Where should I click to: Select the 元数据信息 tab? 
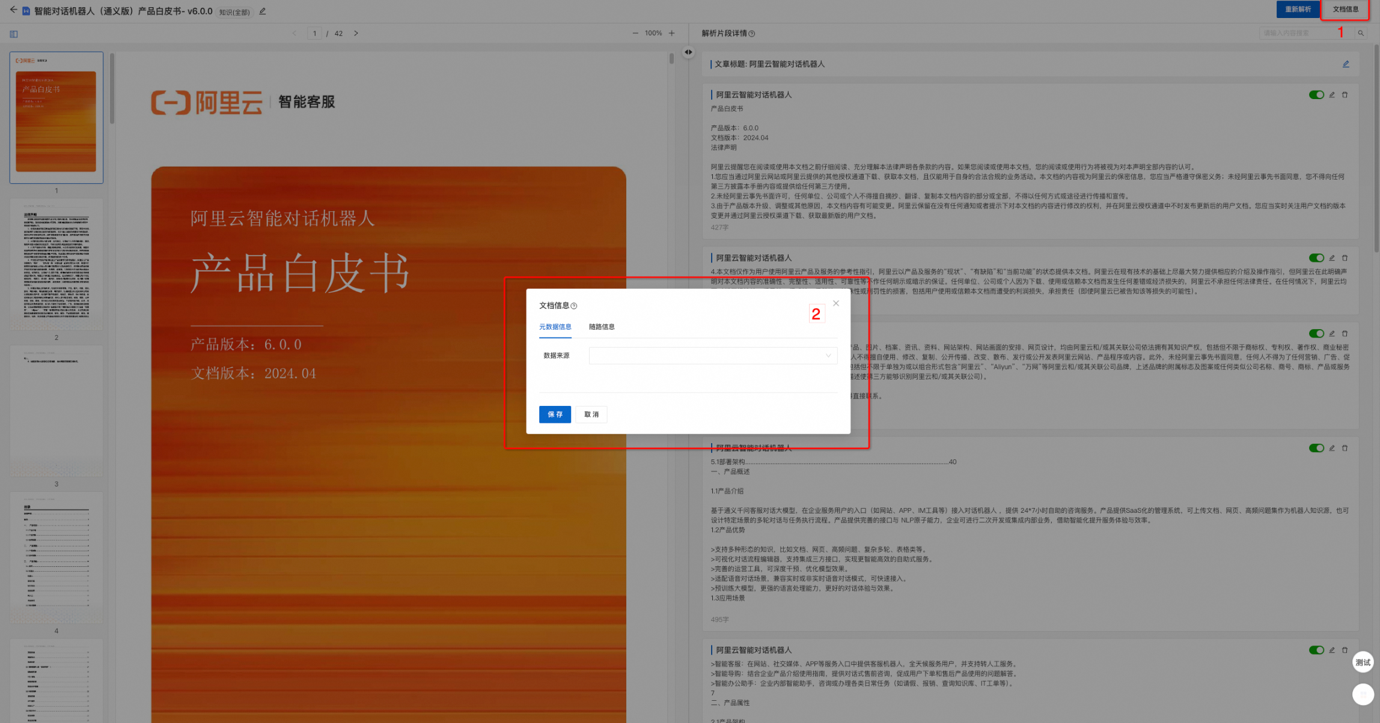tap(555, 327)
